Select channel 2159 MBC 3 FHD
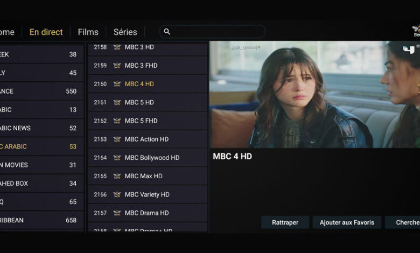Viewport: 420px width, 253px height. [148, 66]
